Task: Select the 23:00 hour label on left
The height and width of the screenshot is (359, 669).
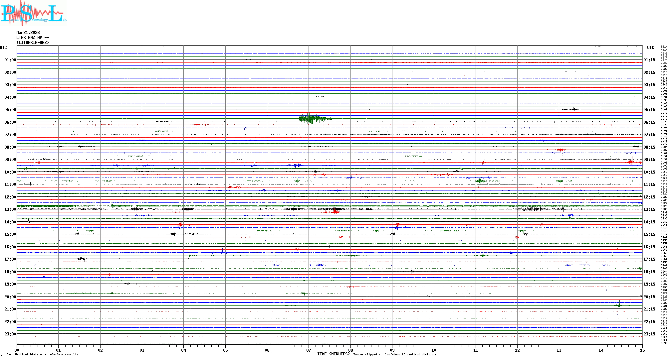Action: [x=10, y=334]
